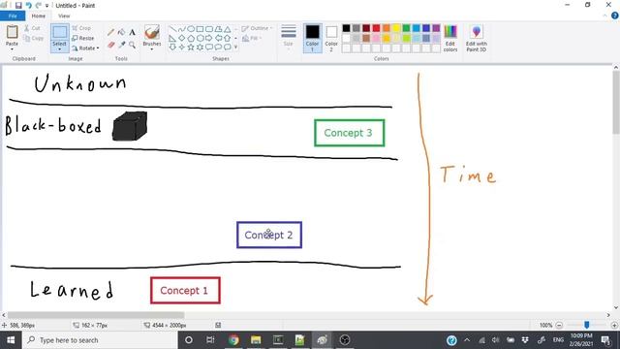Click the Resize button

[x=83, y=38]
